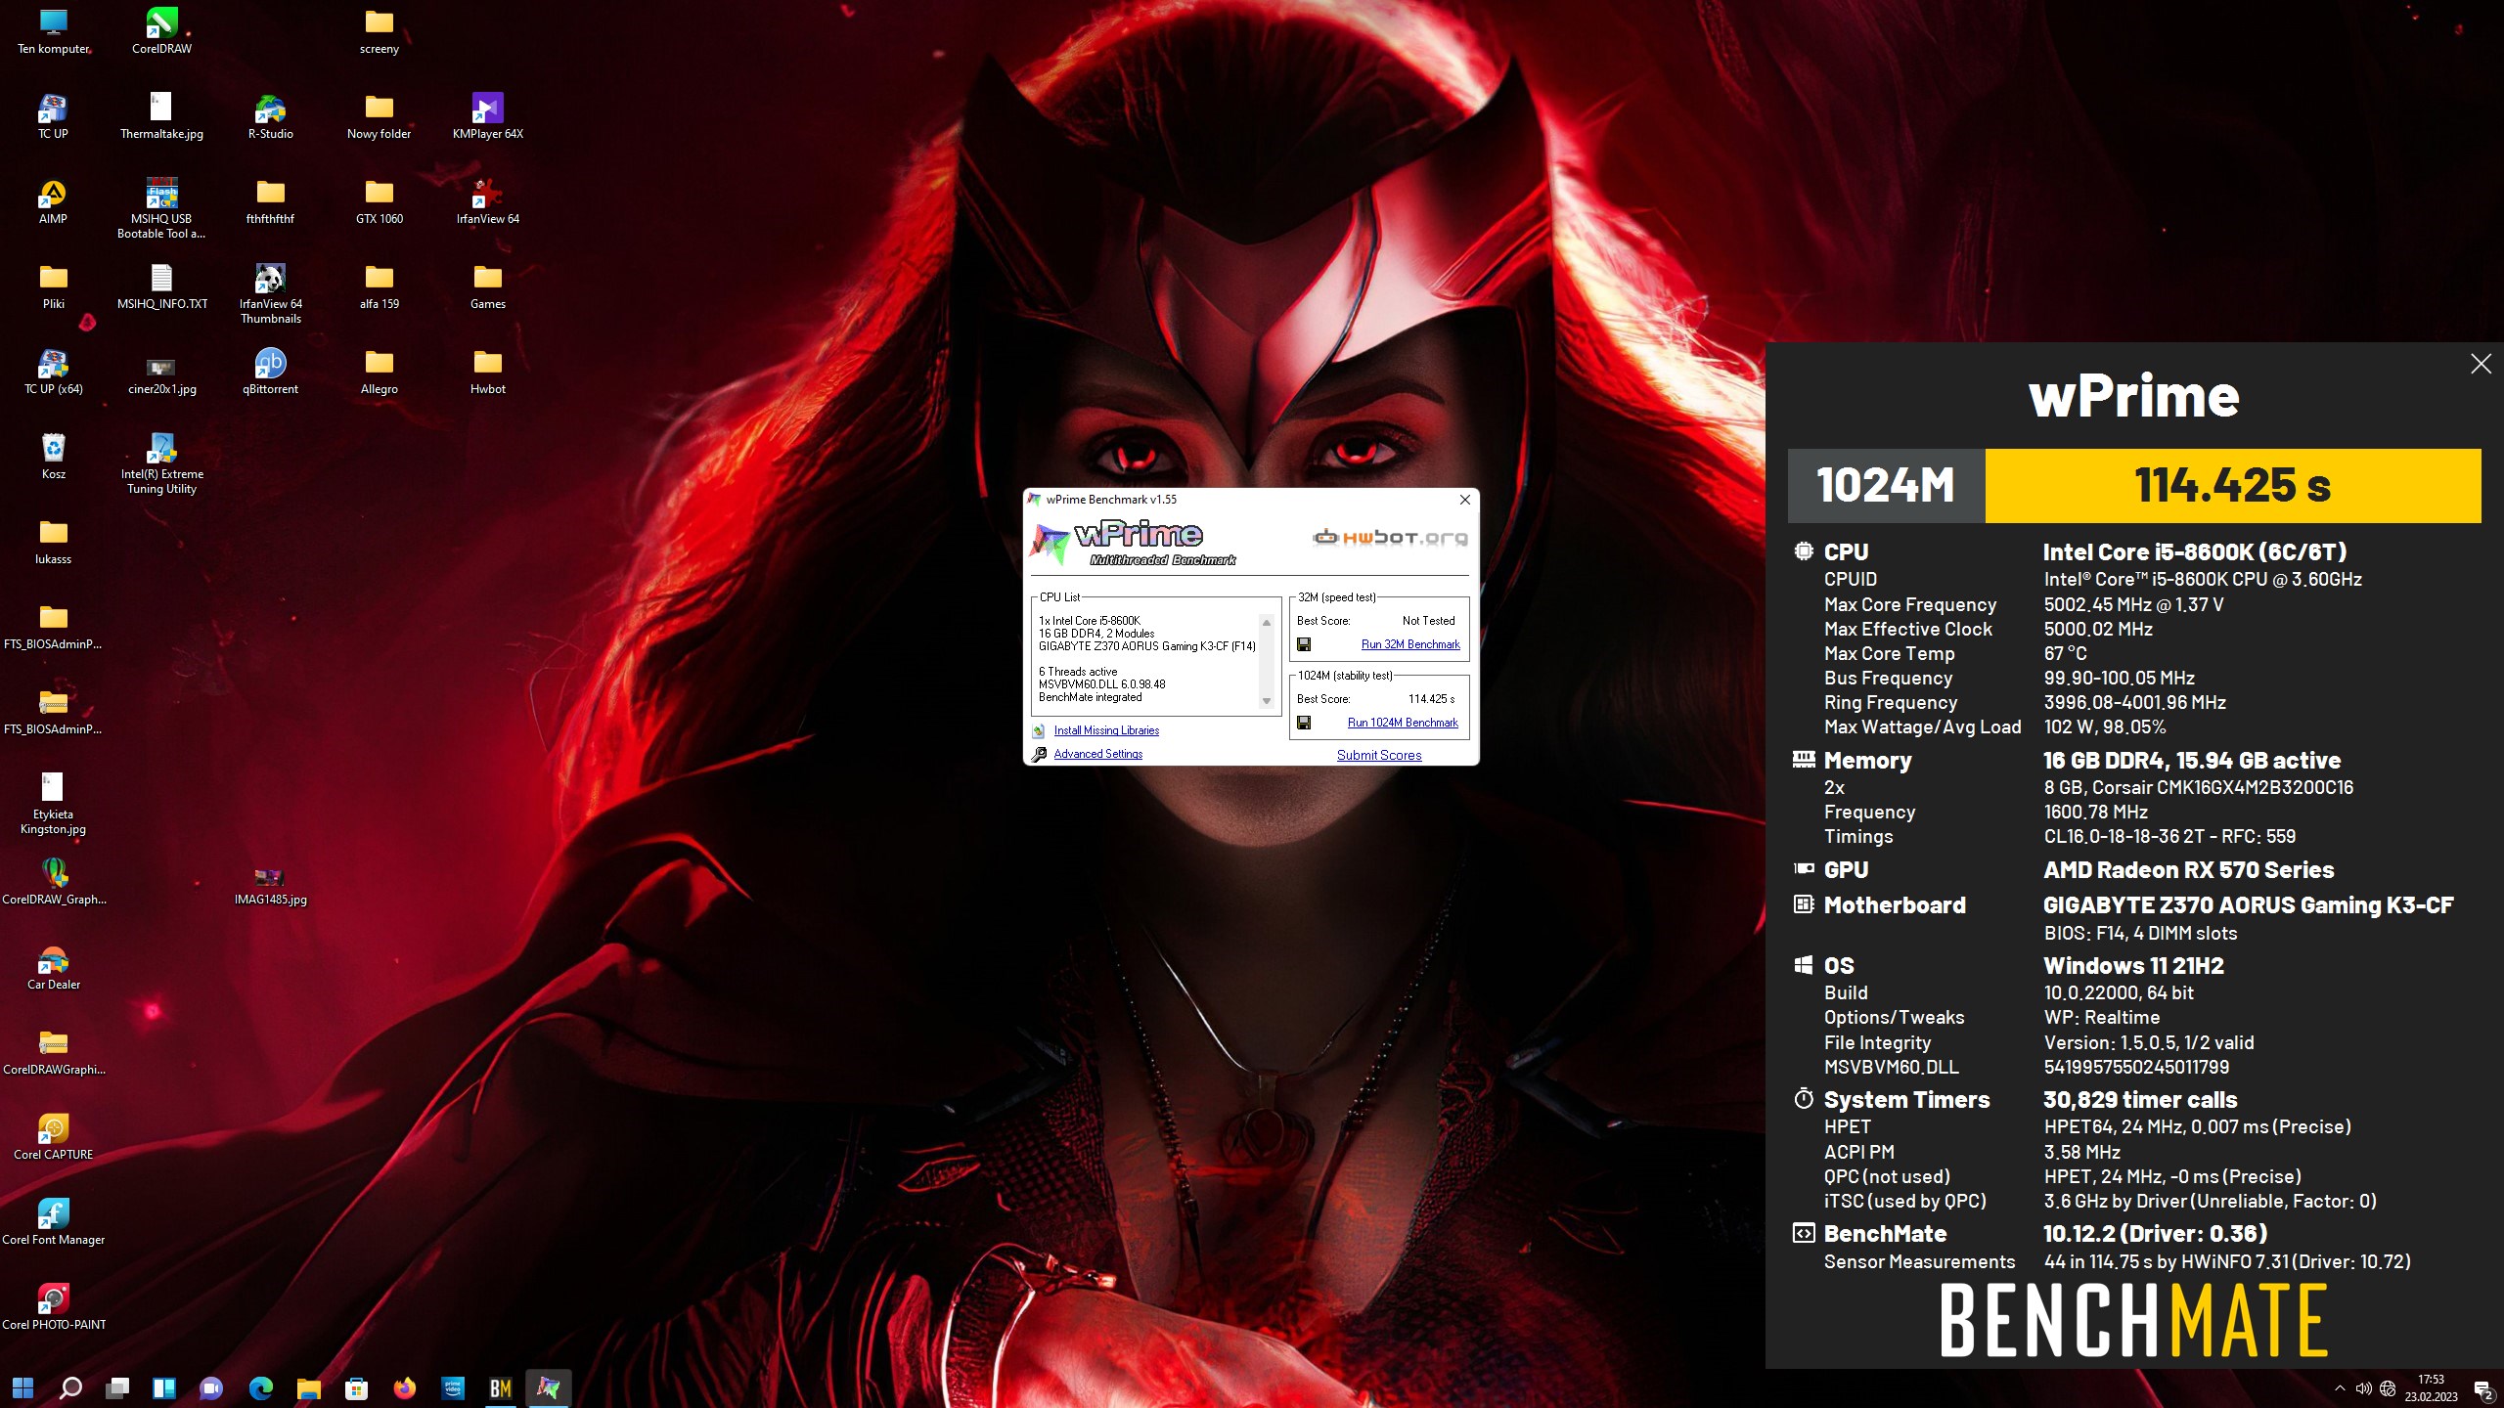Select the Games folder

pos(487,286)
